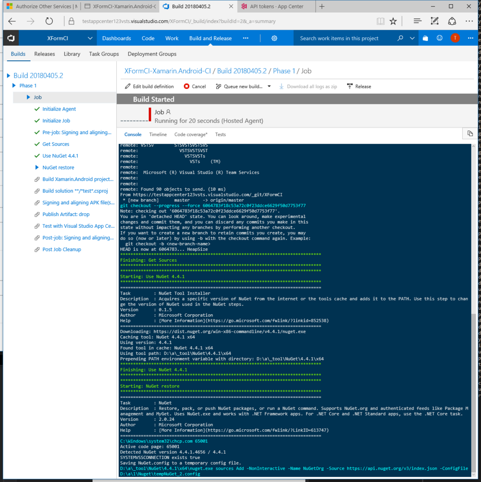481x482 pixels.
Task: Collapse the Build 20180405.2 tree node
Action: tap(8, 76)
